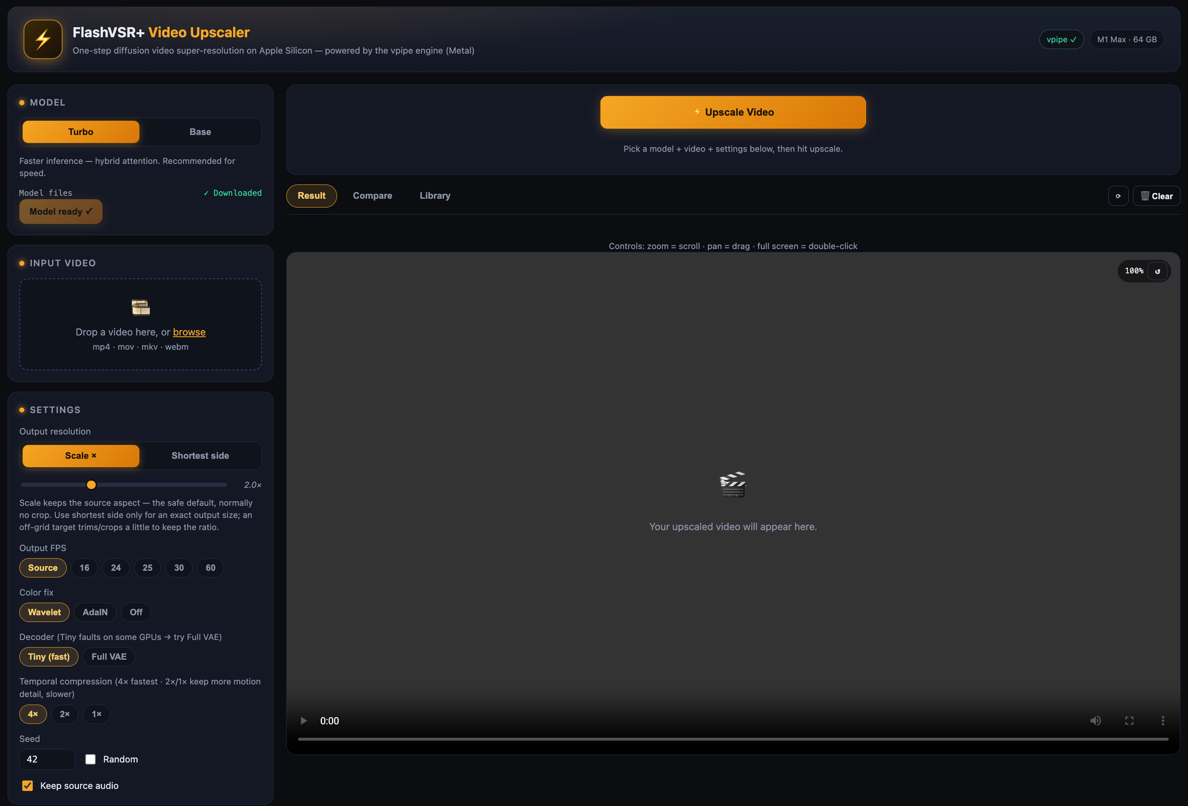Open the Result tab
The image size is (1188, 806).
pos(311,196)
